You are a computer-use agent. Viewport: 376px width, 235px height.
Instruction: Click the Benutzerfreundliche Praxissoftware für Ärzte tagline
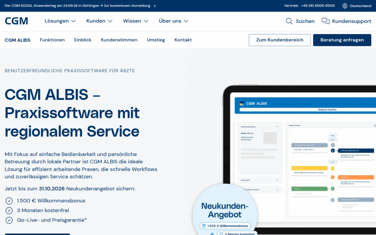click(70, 71)
